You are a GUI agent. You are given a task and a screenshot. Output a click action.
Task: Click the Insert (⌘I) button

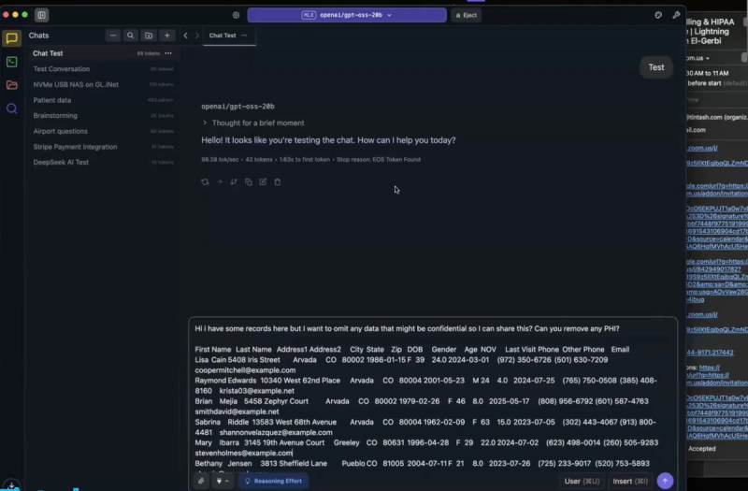pyautogui.click(x=630, y=481)
